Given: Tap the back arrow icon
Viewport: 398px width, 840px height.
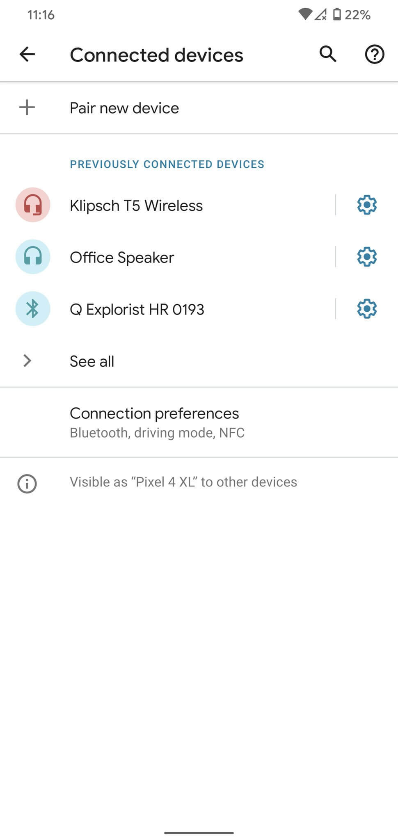Looking at the screenshot, I should pyautogui.click(x=27, y=54).
